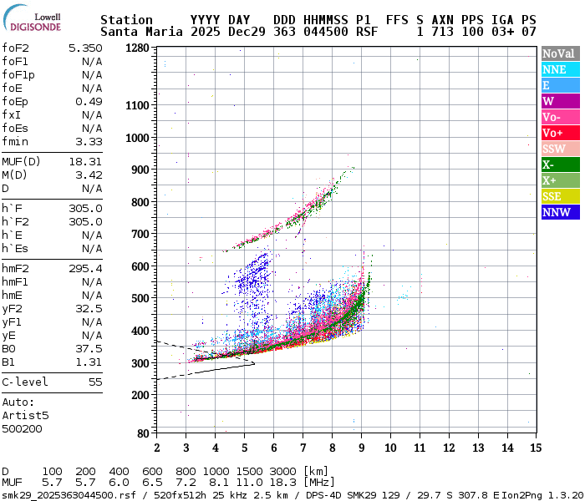Image resolution: width=585 pixels, height=501 pixels.
Task: Click the M(D) value 3.42
Action: [x=89, y=175]
